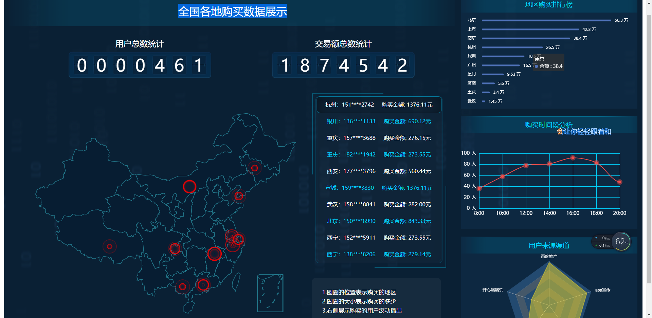The width and height of the screenshot is (652, 318).
Task: Click legend line 1.圆圈的位置表示购买的地区
Action: point(359,292)
